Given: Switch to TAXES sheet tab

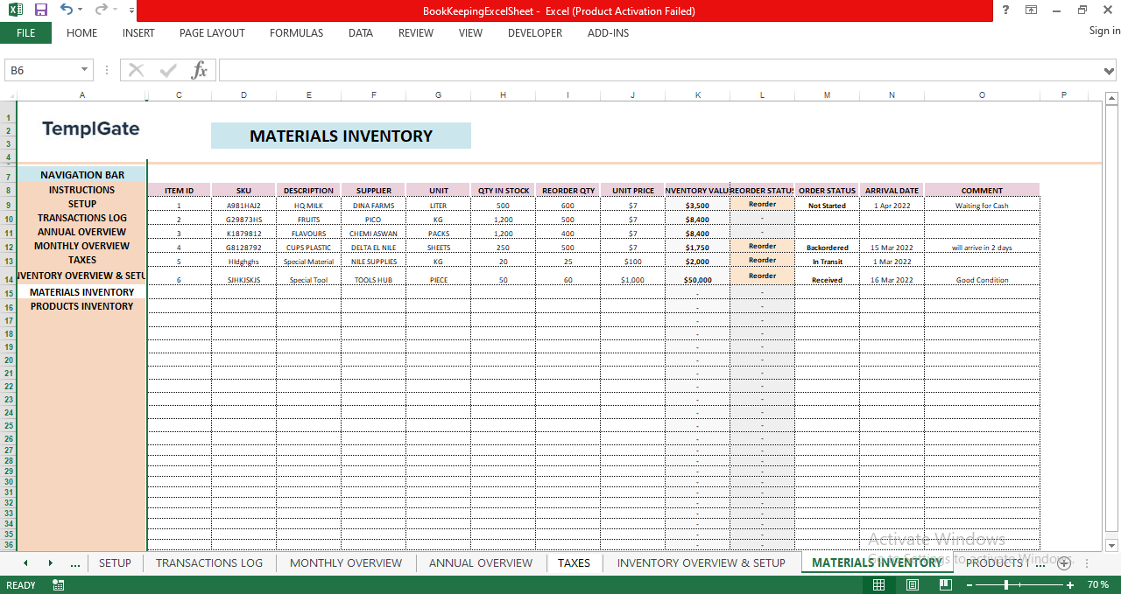Looking at the screenshot, I should (575, 563).
